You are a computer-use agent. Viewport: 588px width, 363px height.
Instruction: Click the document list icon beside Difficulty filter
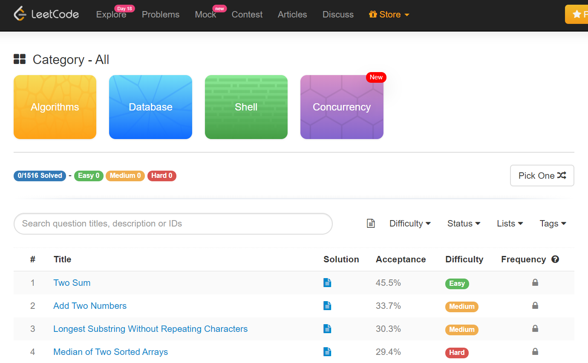[371, 224]
